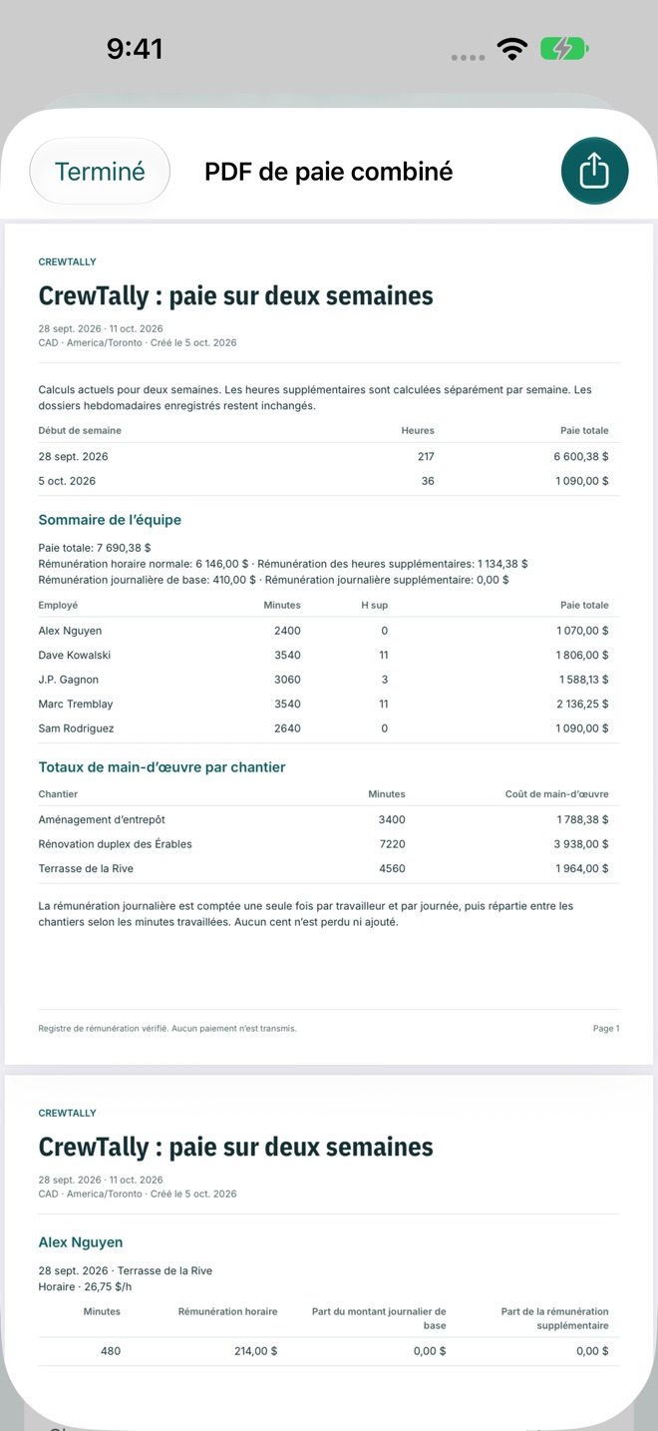The image size is (658, 1431).
Task: Select the Sam Rodriguez employee row
Action: [x=328, y=728]
